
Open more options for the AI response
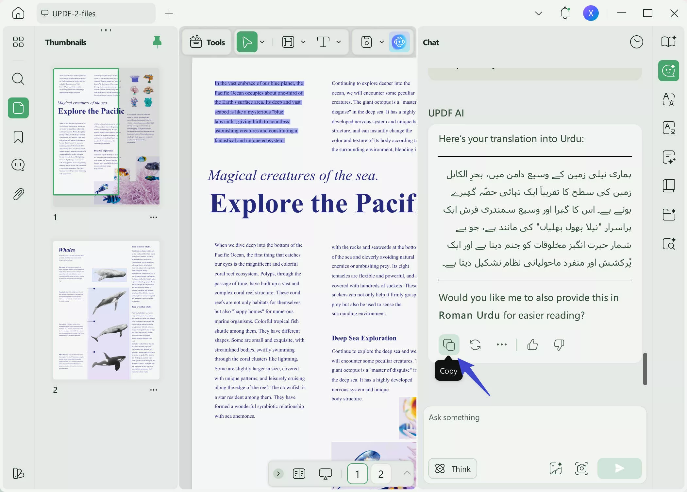[x=501, y=344]
